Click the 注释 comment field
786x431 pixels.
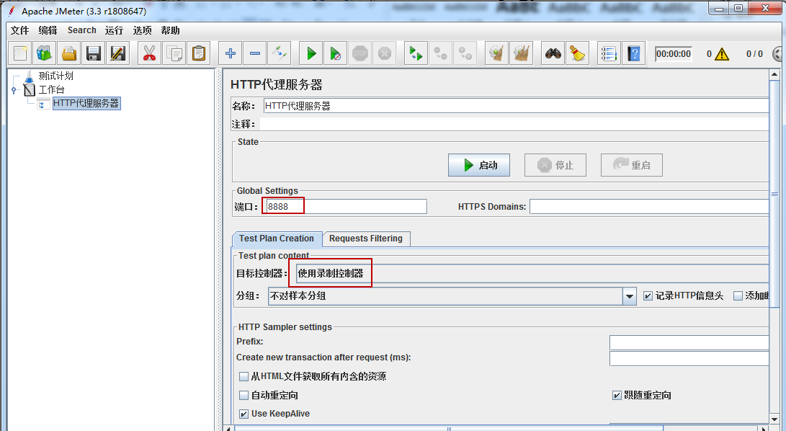point(514,124)
